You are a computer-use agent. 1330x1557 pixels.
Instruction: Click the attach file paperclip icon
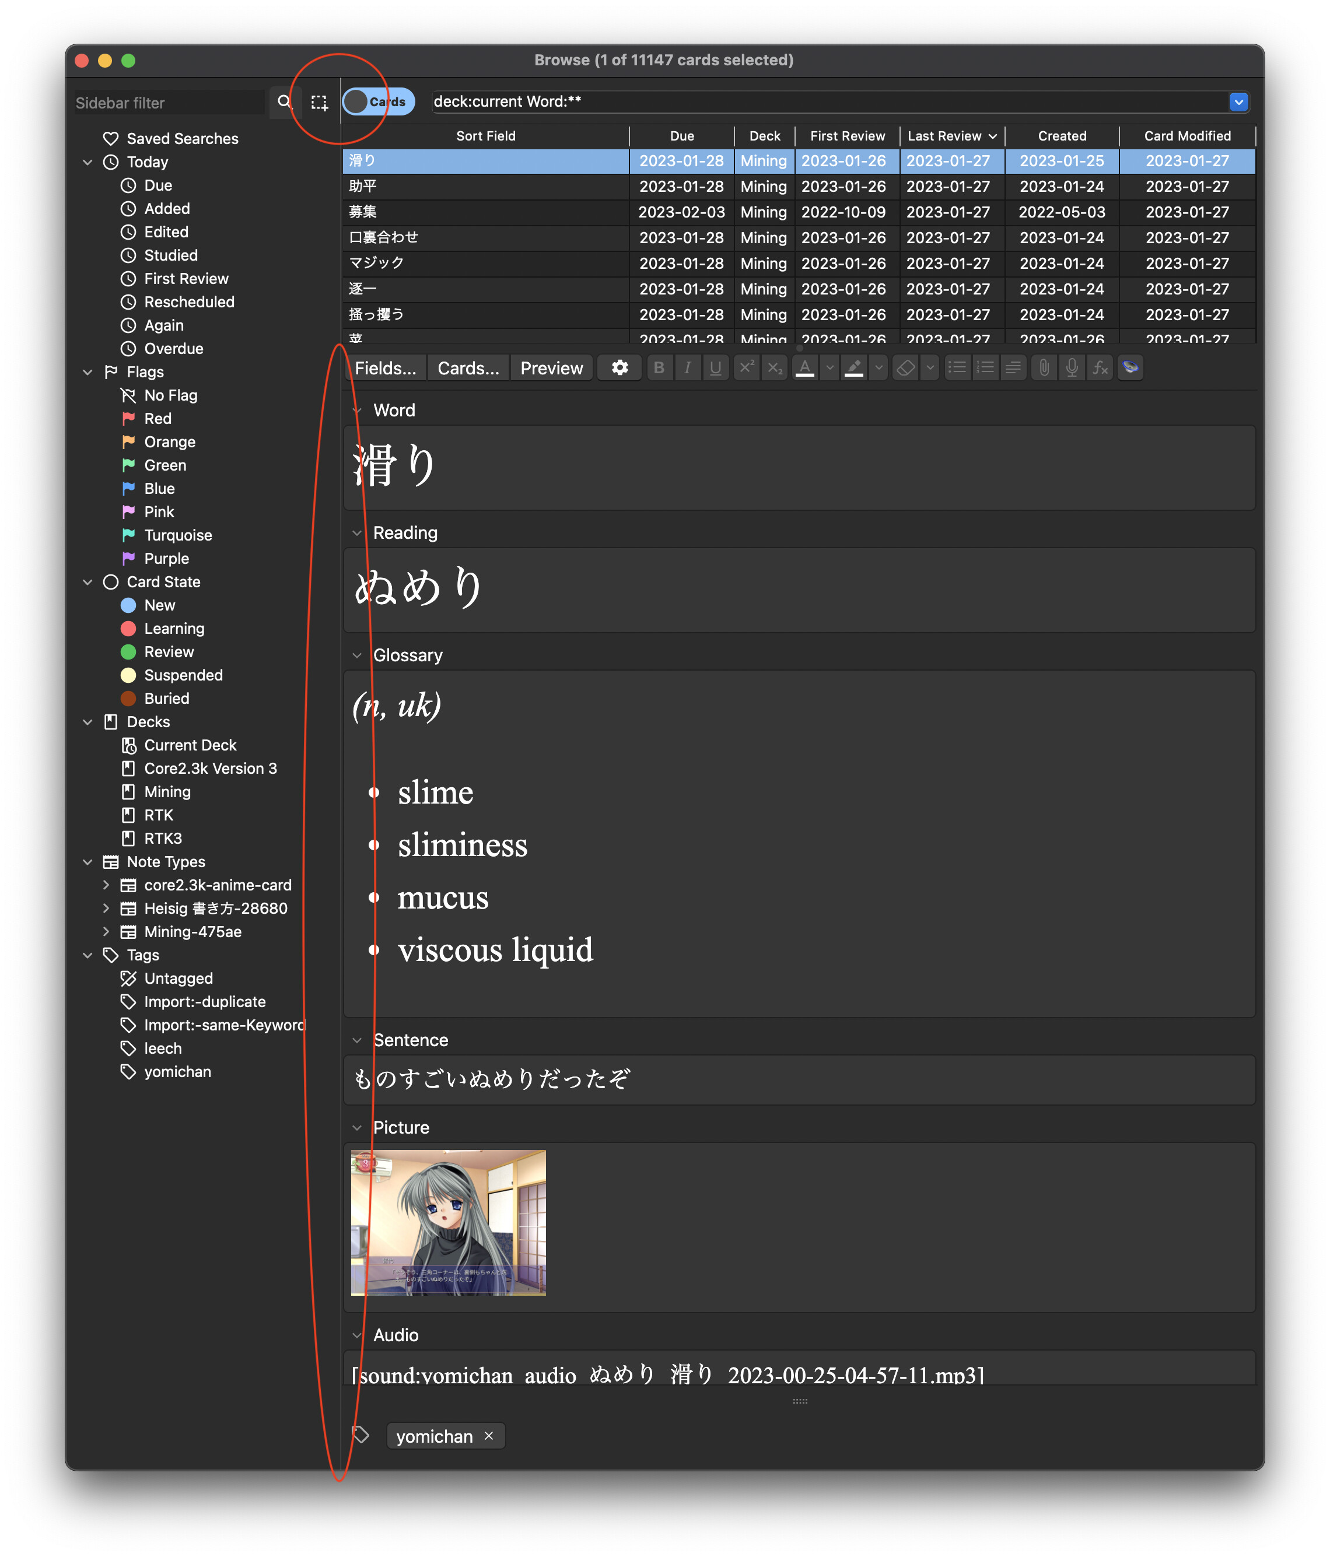[x=1044, y=367]
